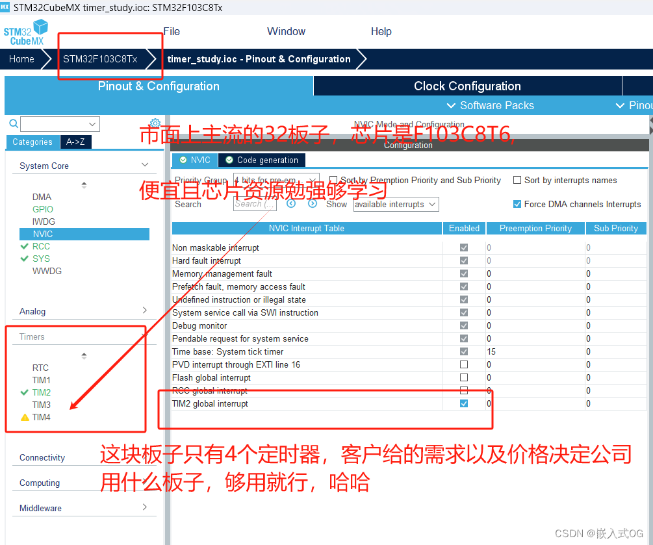Click Debug monitor enabled checkbox
The width and height of the screenshot is (653, 545).
click(x=464, y=325)
